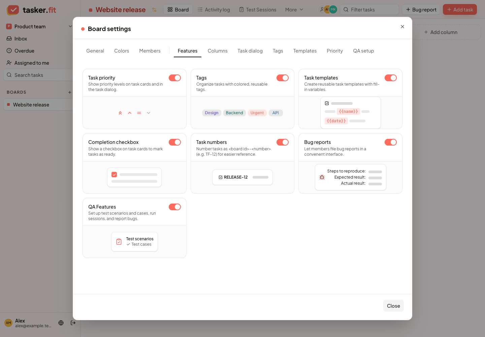
Task: Click the AM user avatar
Action: pyautogui.click(x=8, y=323)
